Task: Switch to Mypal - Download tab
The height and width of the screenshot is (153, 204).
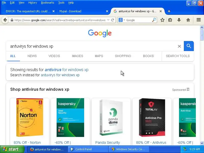Action: 70,11
